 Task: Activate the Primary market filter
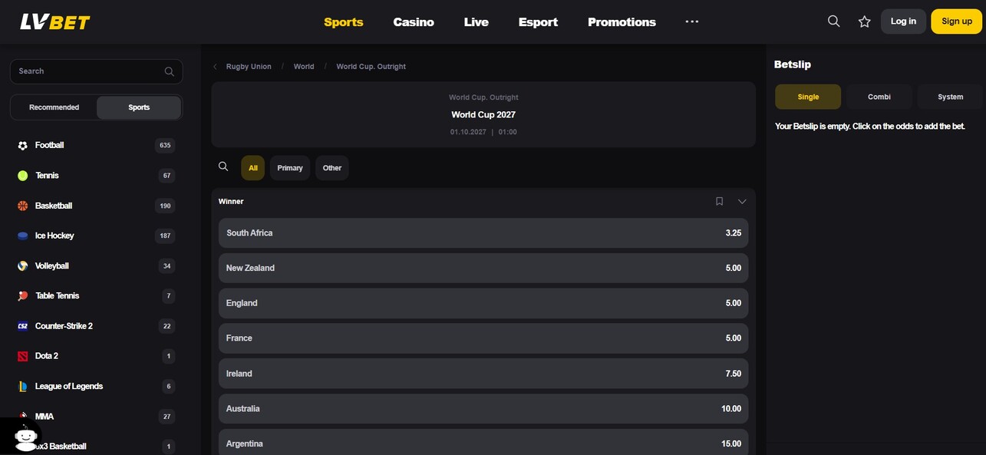click(289, 167)
